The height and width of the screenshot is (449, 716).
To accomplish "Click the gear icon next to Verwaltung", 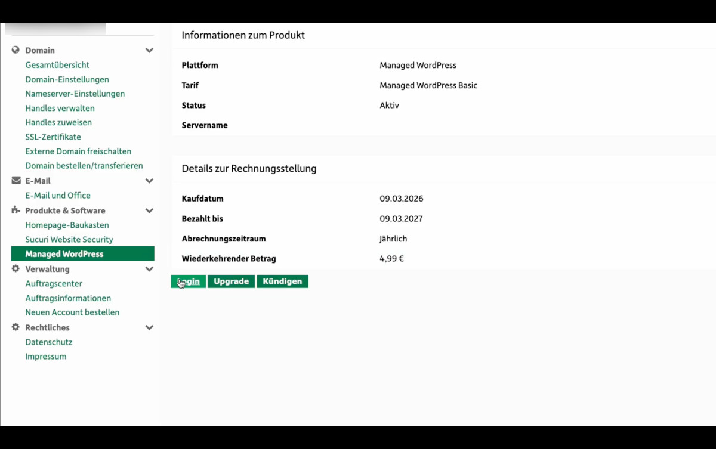I will pos(16,269).
